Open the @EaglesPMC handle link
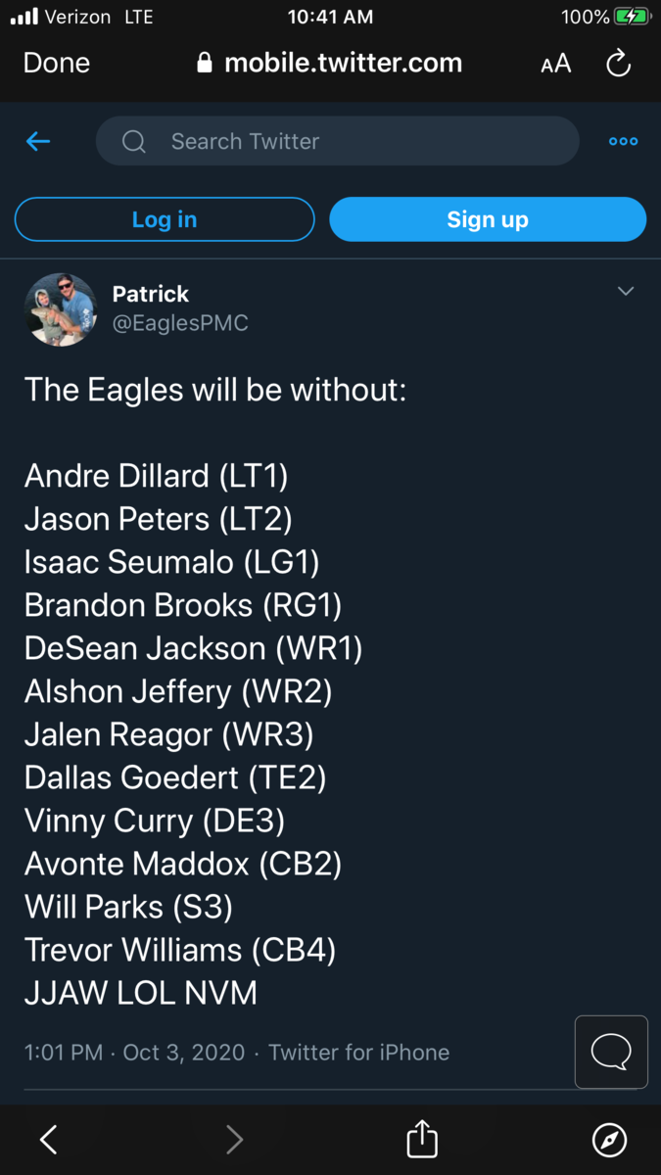The image size is (661, 1175). click(180, 323)
